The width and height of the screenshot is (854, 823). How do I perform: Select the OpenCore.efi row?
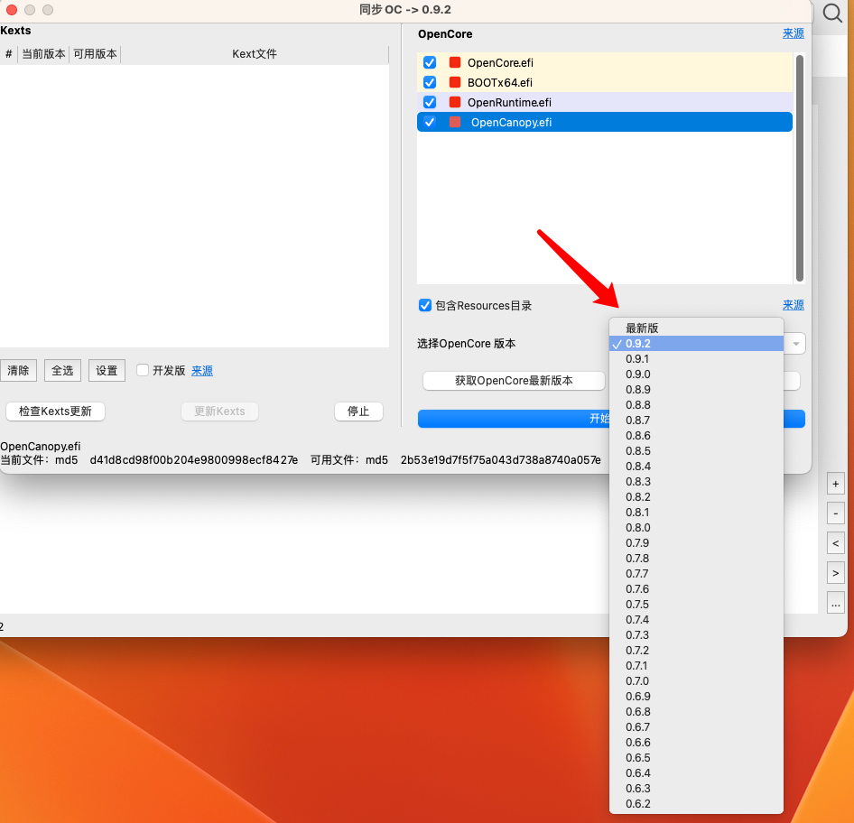tap(605, 62)
